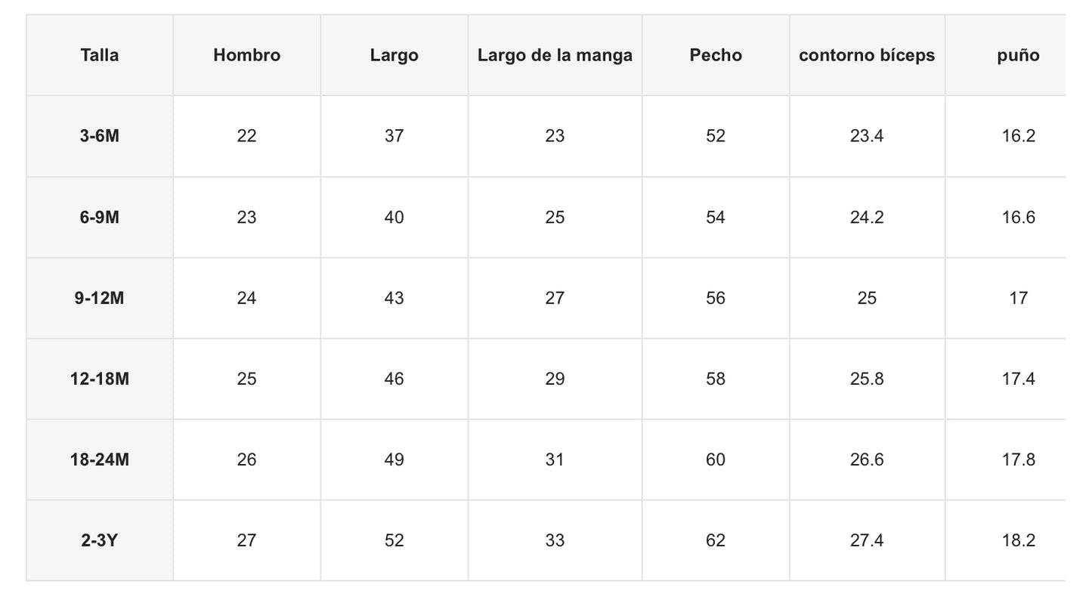
Task: Select the 9-12M size row label
Action: click(100, 298)
